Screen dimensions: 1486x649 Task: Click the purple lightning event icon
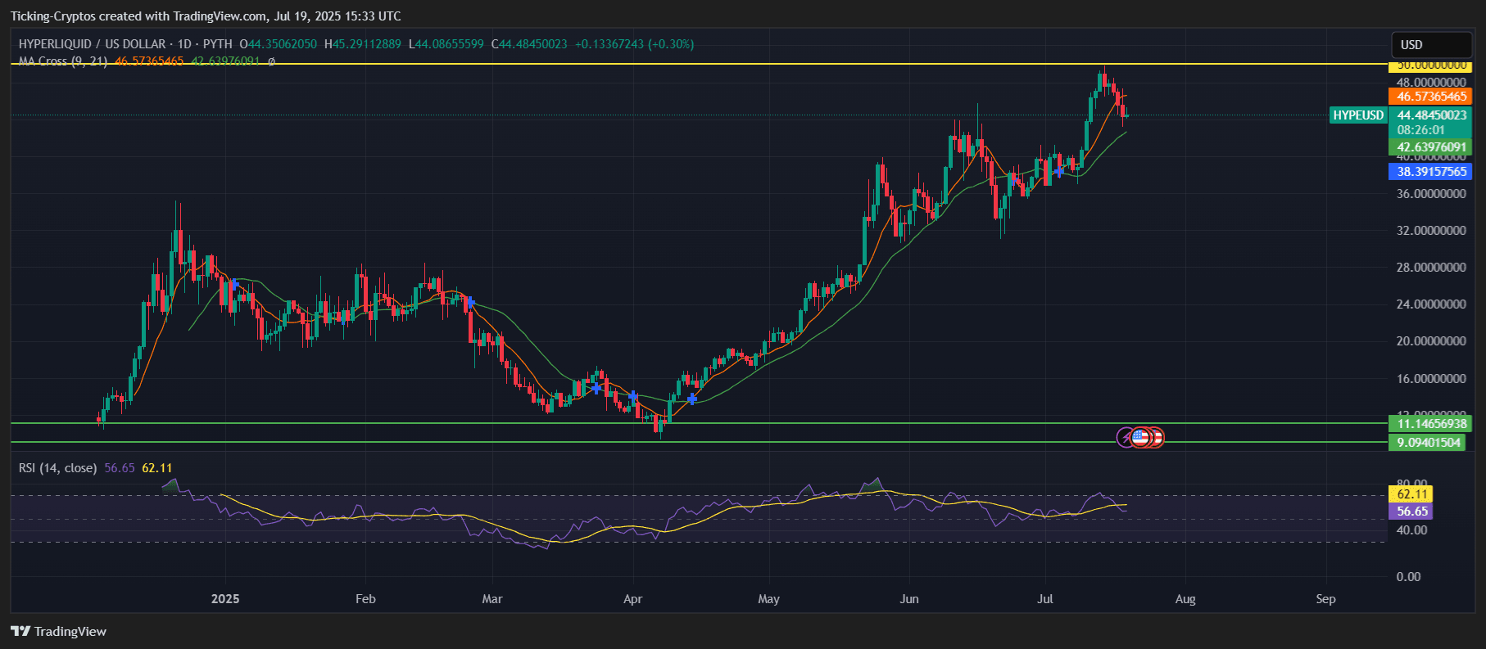[1126, 438]
